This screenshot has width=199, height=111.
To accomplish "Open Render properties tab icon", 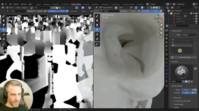I will pyautogui.click(x=167, y=35).
